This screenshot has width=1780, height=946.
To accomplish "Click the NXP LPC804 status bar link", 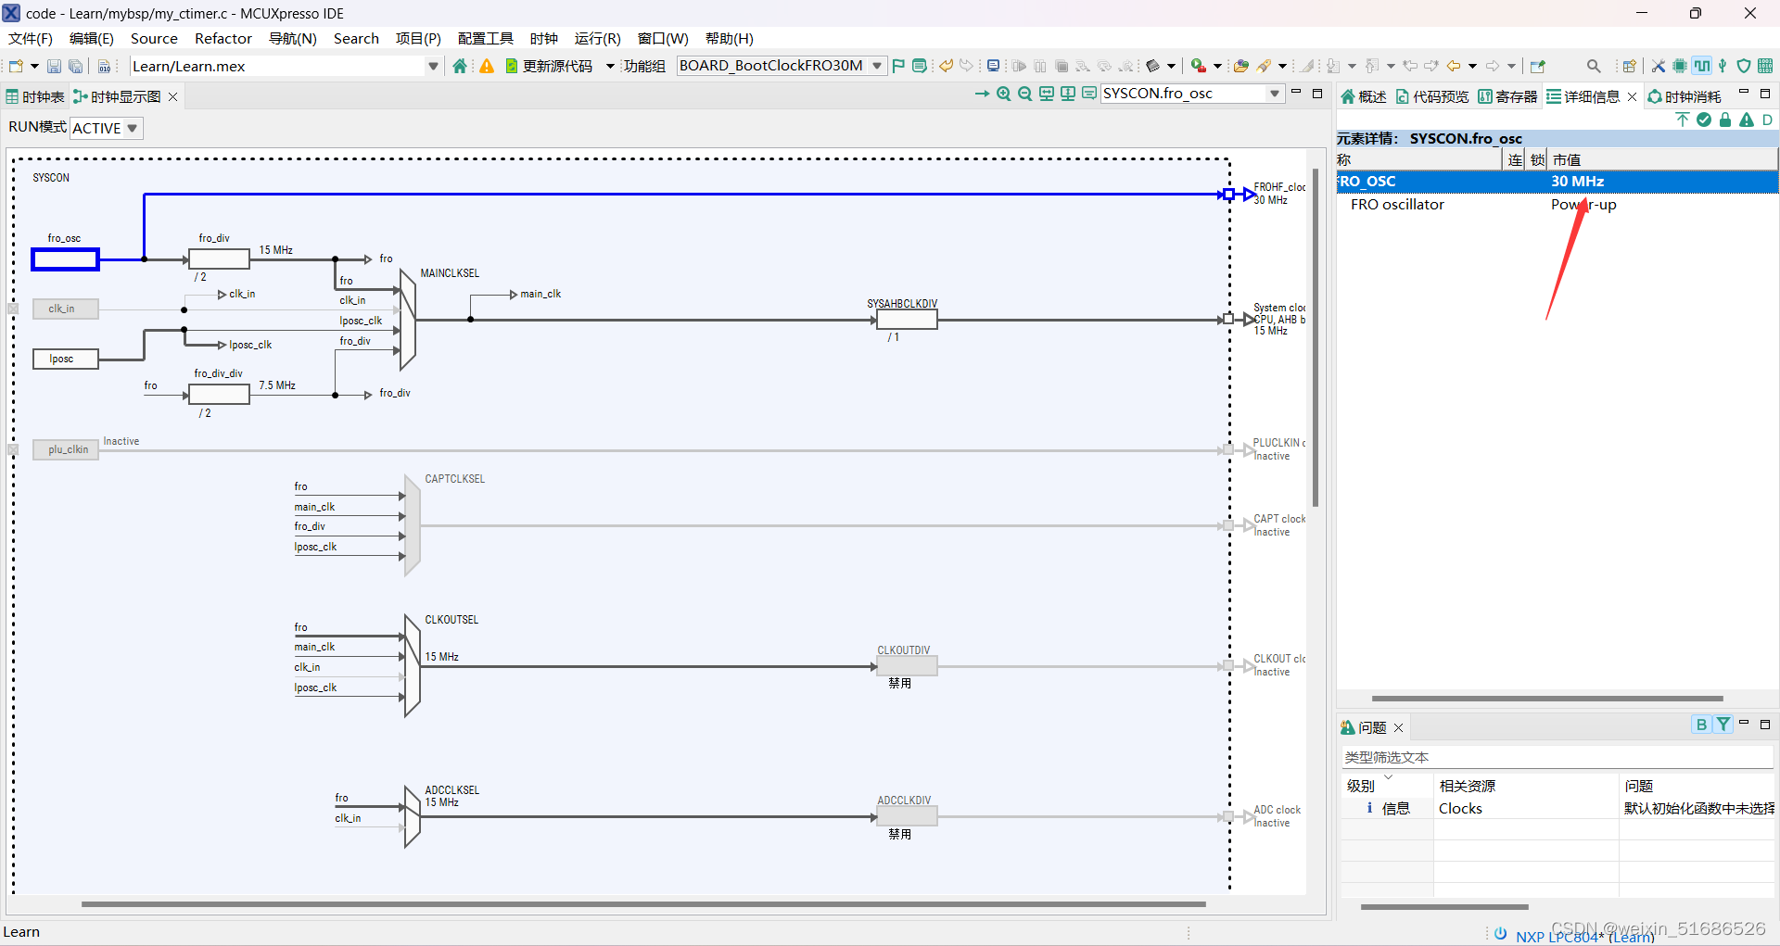I will 1584,936.
